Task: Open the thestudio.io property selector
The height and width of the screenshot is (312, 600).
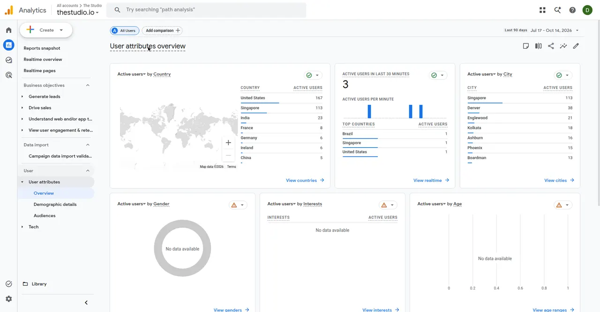Action: click(78, 13)
